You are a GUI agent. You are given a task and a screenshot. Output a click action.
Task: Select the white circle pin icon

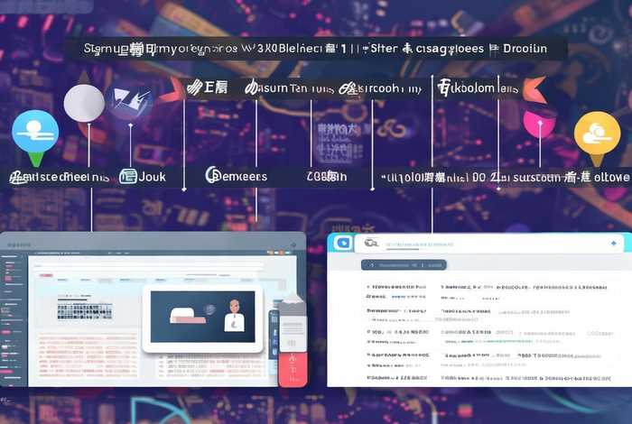point(84,102)
